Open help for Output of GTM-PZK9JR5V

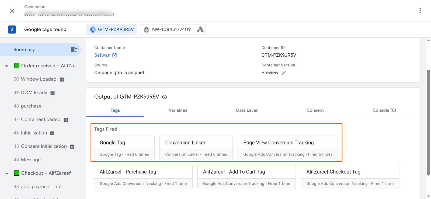point(164,97)
